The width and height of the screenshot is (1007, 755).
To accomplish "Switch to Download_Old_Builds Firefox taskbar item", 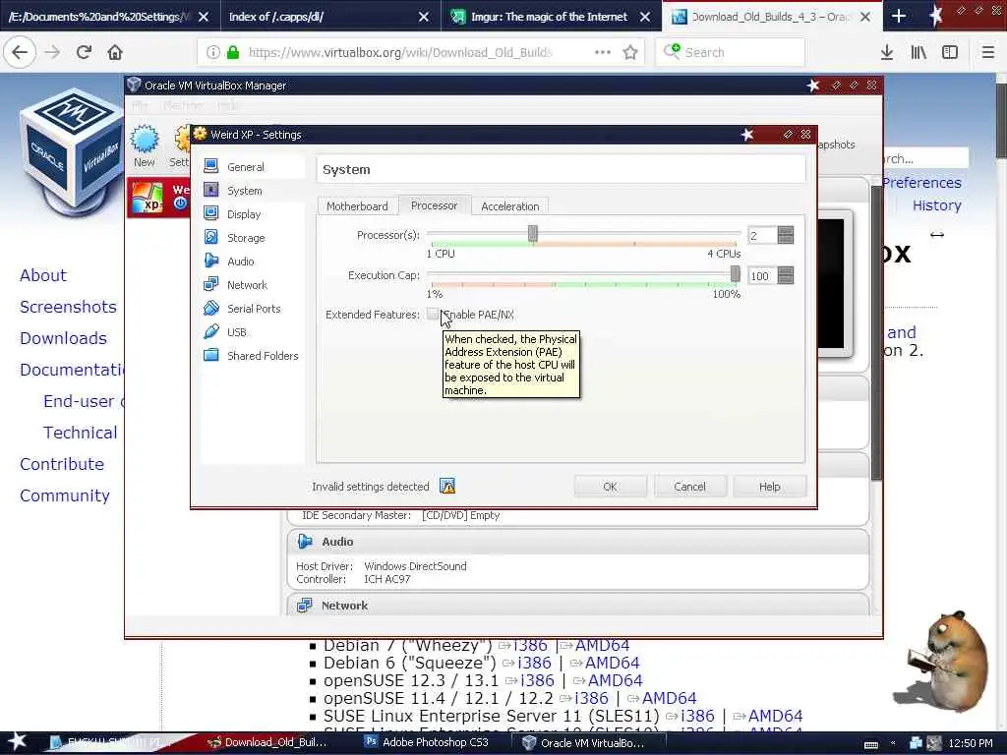I will click(268, 742).
